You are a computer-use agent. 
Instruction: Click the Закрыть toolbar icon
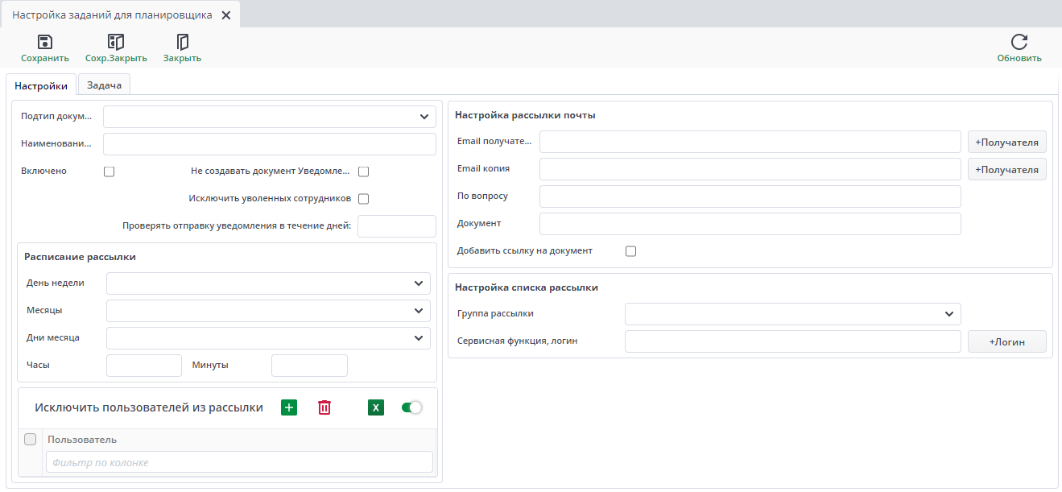pos(182,43)
